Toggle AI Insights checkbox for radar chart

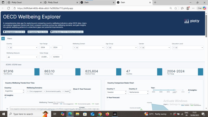(189, 92)
